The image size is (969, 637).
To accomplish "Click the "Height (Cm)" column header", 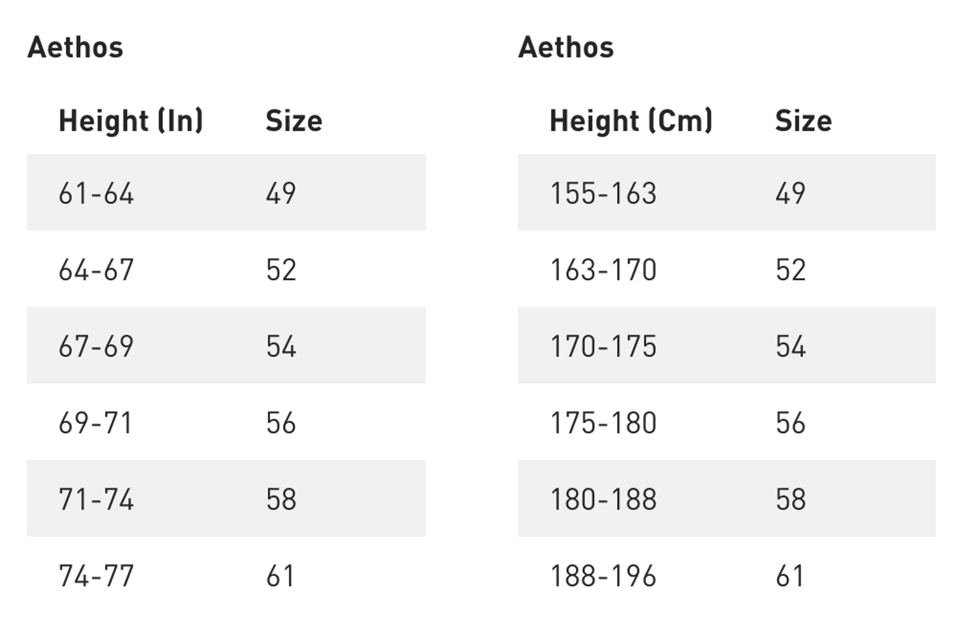I will tap(631, 121).
